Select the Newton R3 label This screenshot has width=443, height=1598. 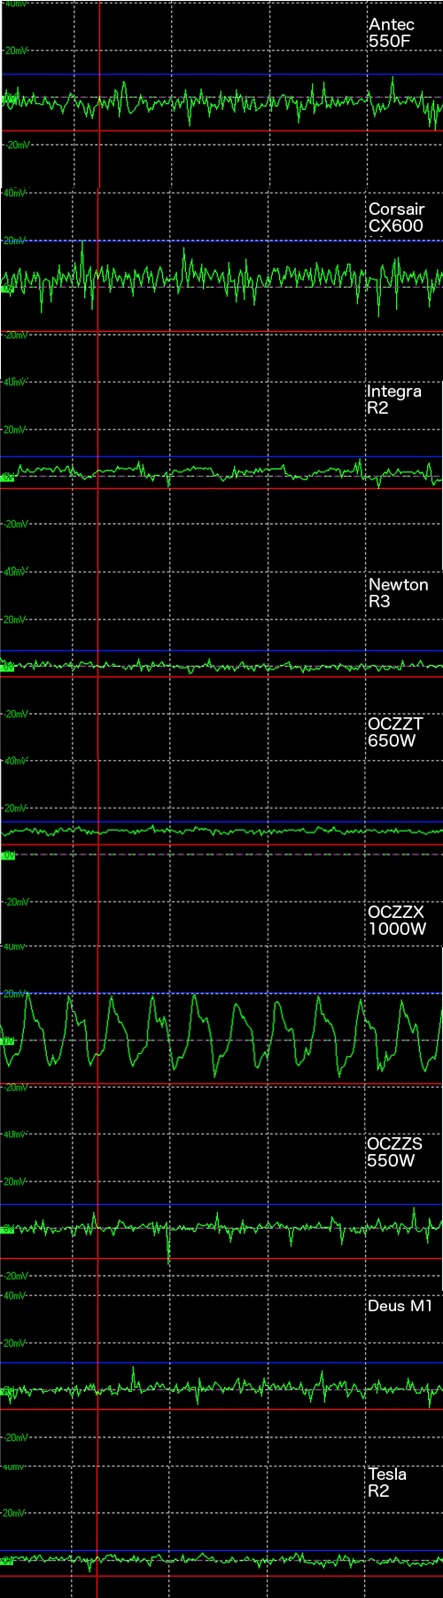click(x=398, y=593)
